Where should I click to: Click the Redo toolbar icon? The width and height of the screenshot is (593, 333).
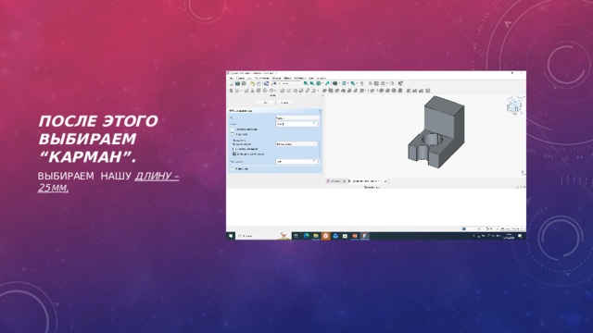coord(259,83)
